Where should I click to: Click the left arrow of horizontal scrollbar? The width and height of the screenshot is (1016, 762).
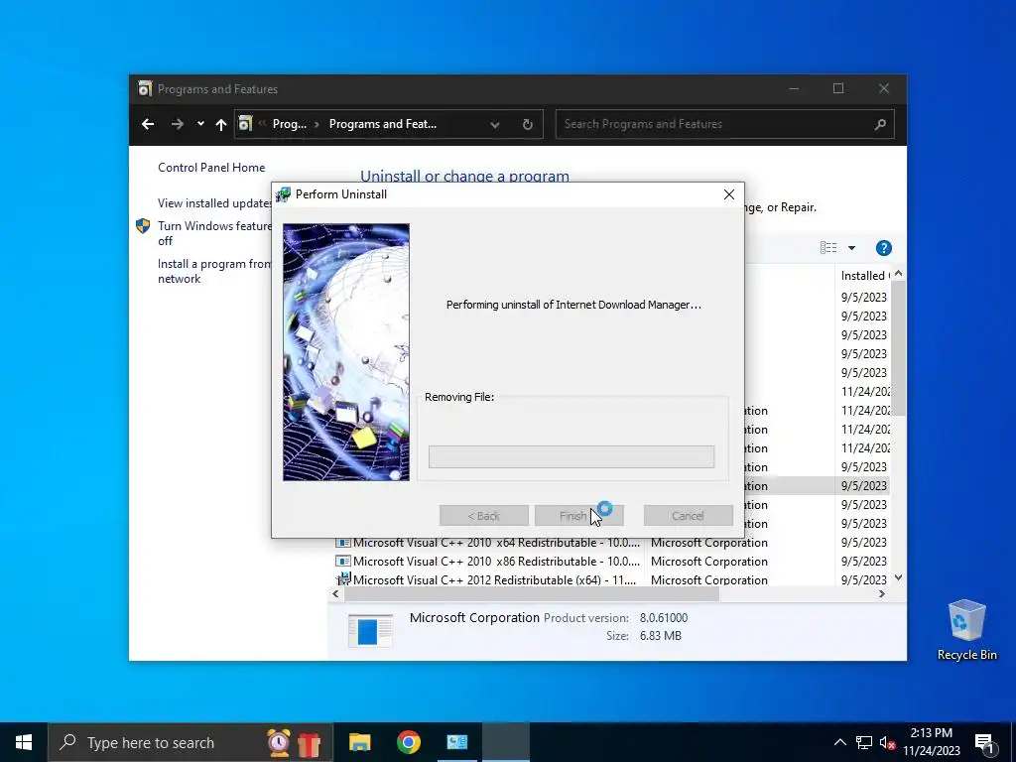[x=335, y=593]
